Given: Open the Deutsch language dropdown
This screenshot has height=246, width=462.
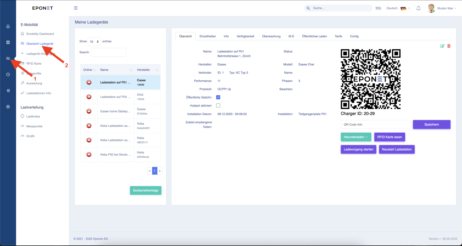Looking at the screenshot, I should pos(398,8).
